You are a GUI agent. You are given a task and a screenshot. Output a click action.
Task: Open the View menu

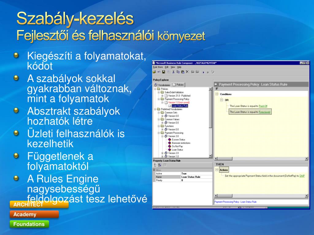pos(173,67)
